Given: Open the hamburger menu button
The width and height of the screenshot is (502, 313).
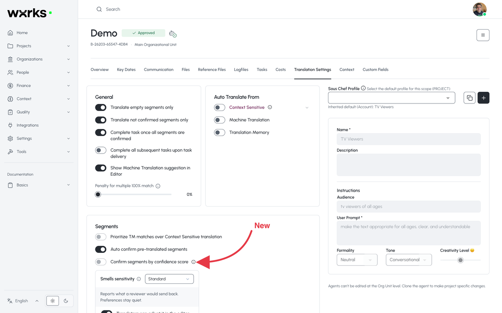Looking at the screenshot, I should (483, 35).
